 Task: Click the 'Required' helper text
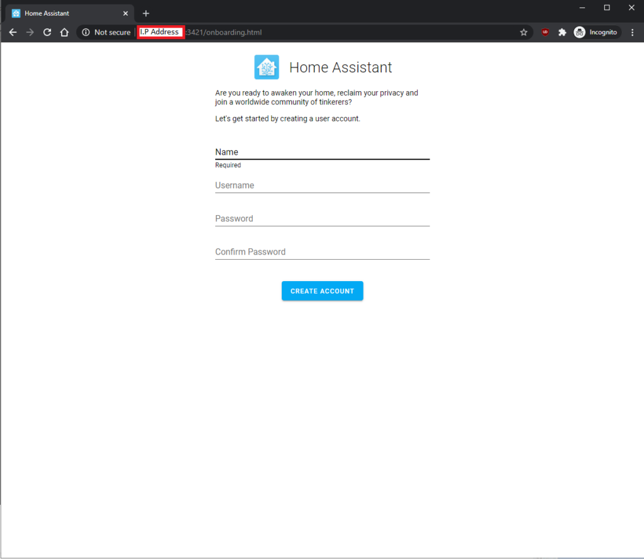tap(228, 165)
